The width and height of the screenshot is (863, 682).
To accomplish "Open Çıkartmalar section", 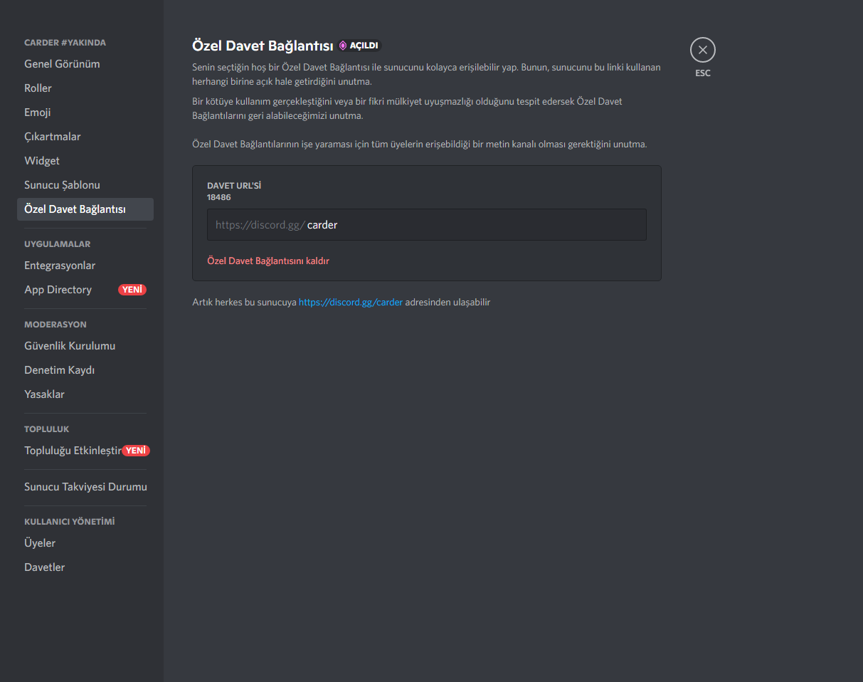I will tap(85, 137).
